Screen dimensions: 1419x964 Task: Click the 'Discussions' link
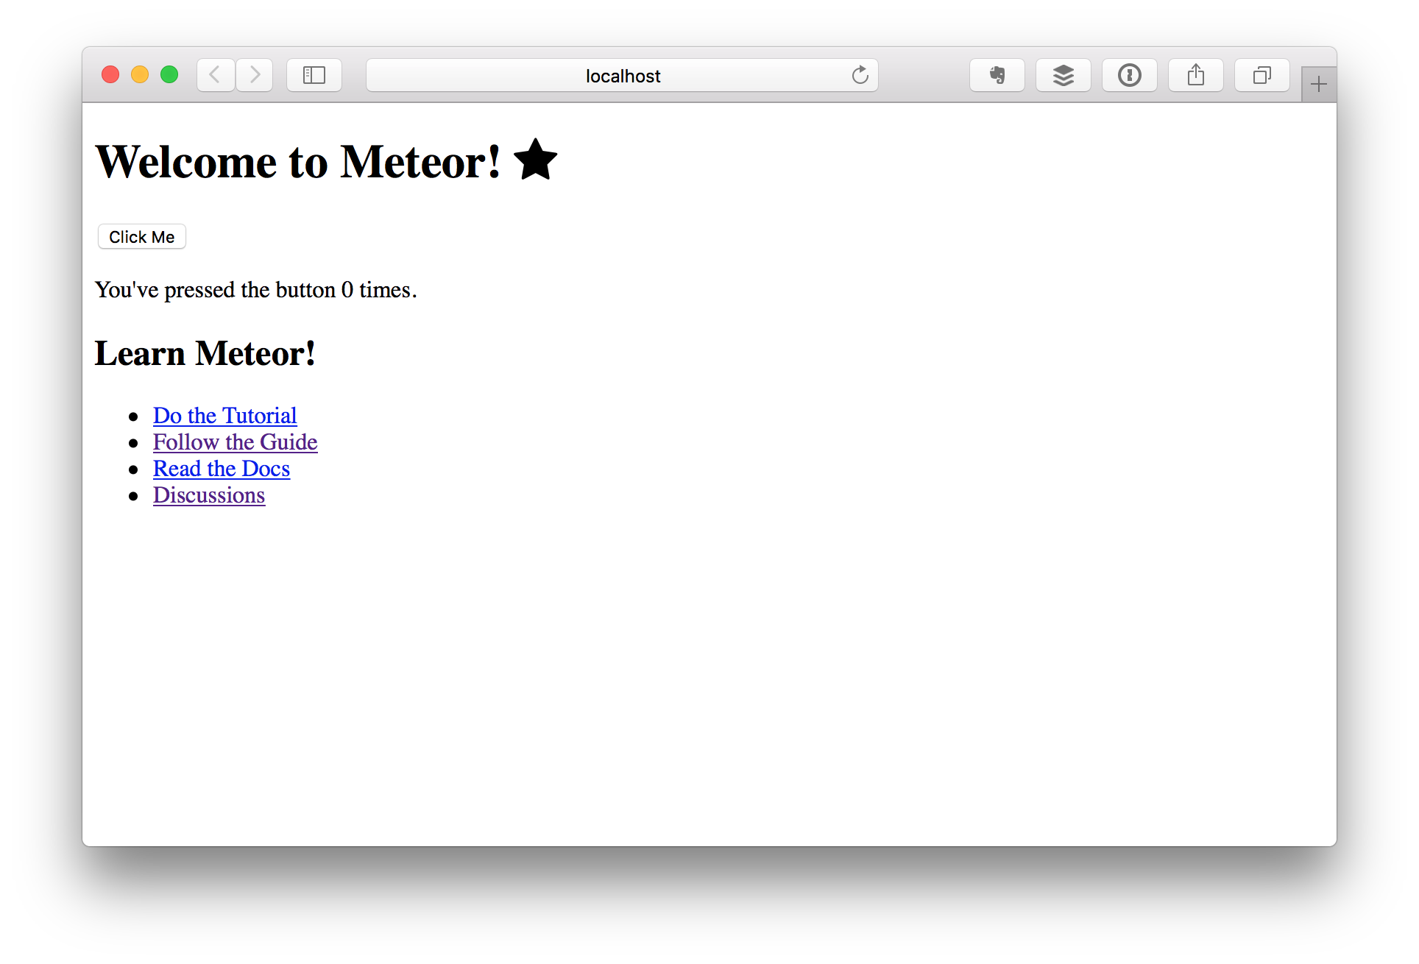210,495
